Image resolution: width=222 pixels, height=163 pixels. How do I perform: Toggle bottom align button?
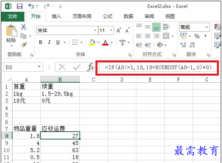point(156,27)
